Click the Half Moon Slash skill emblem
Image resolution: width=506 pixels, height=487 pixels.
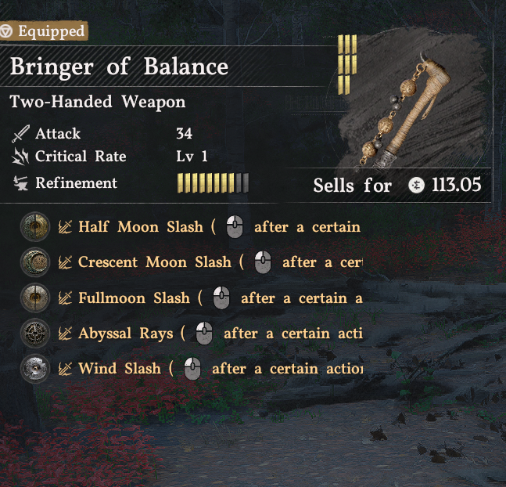[35, 226]
